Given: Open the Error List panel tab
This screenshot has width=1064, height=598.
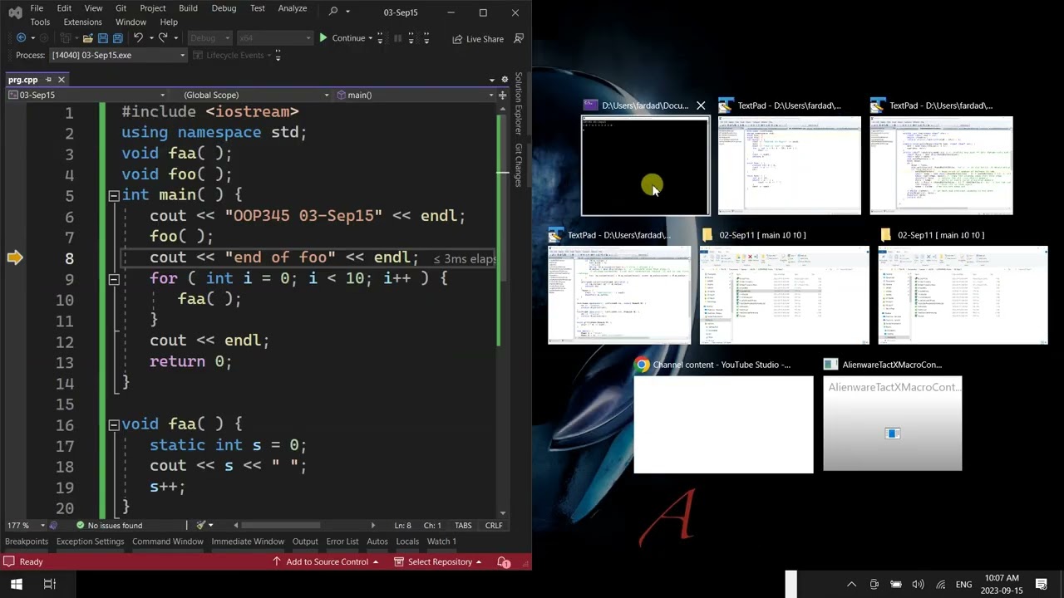Looking at the screenshot, I should click(342, 542).
